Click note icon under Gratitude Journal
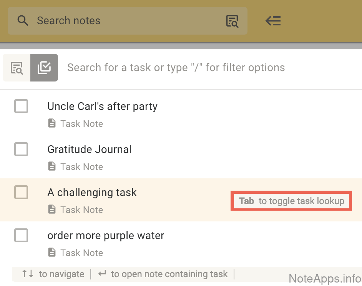The height and width of the screenshot is (286, 362). click(x=51, y=166)
